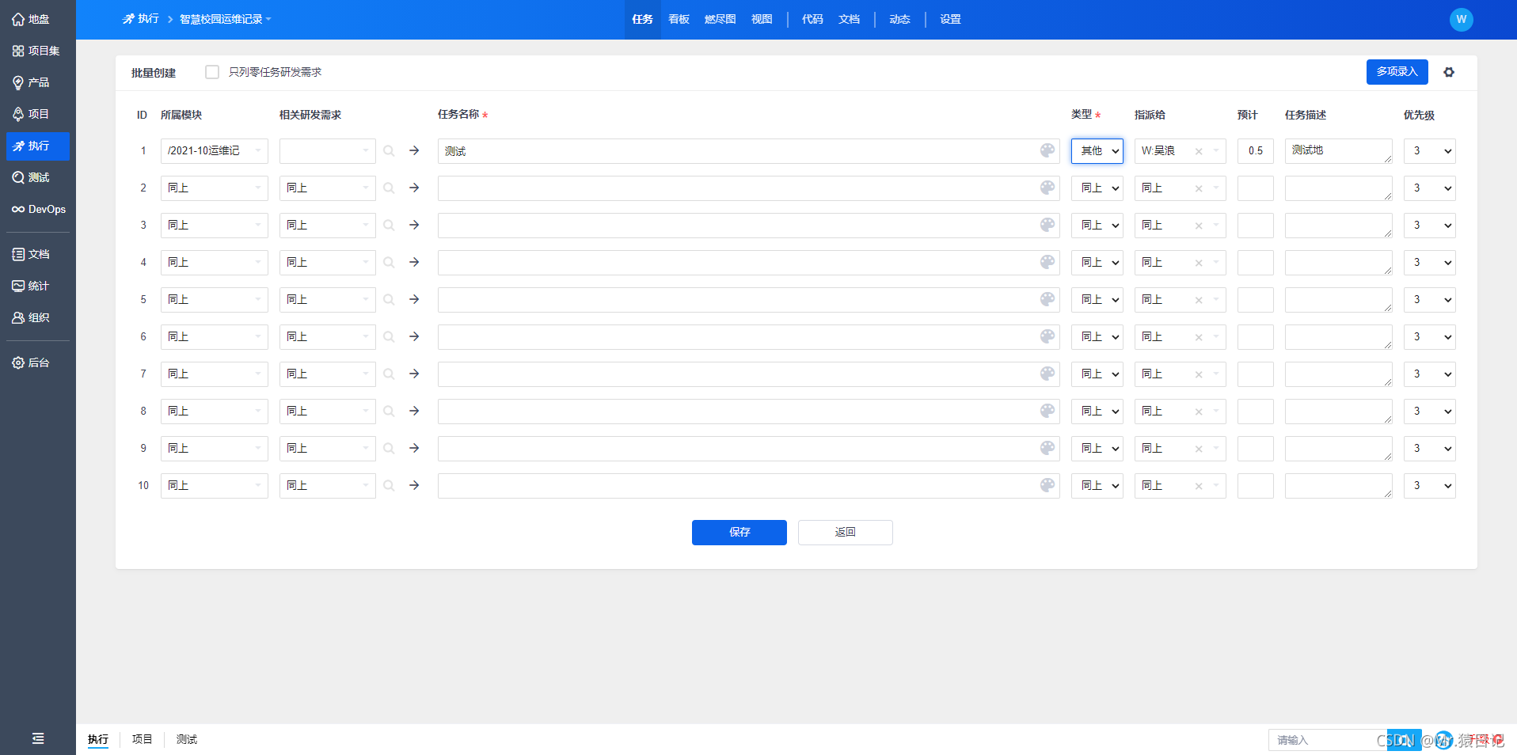Click the task name field containing 测试
The image size is (1517, 755).
click(749, 151)
